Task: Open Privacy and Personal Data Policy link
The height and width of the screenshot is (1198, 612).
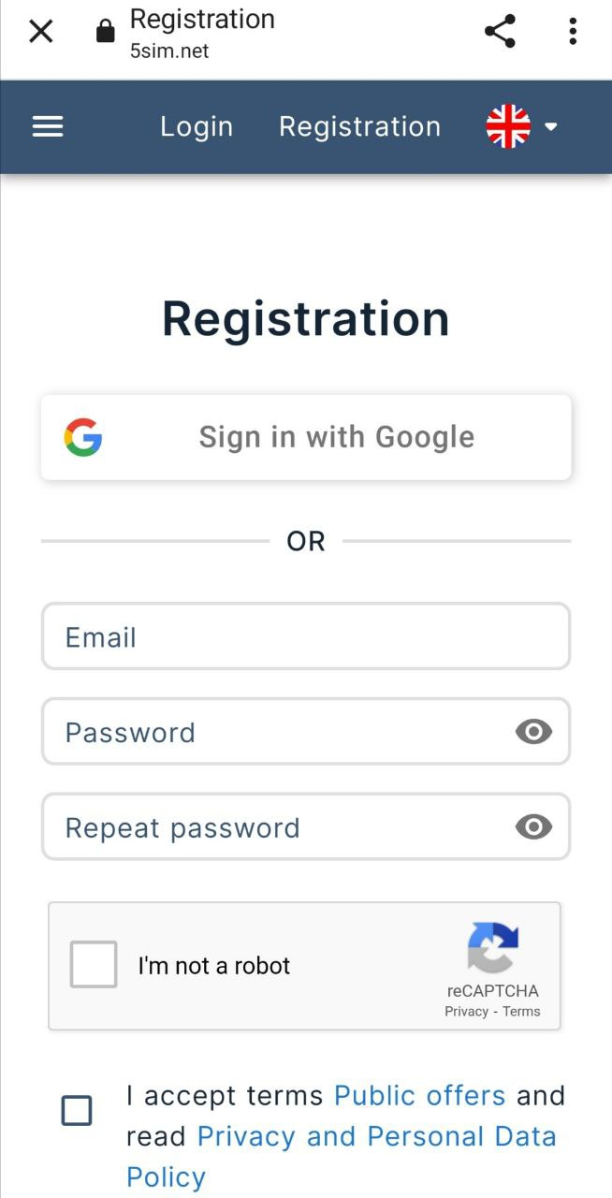Action: coord(376,1136)
